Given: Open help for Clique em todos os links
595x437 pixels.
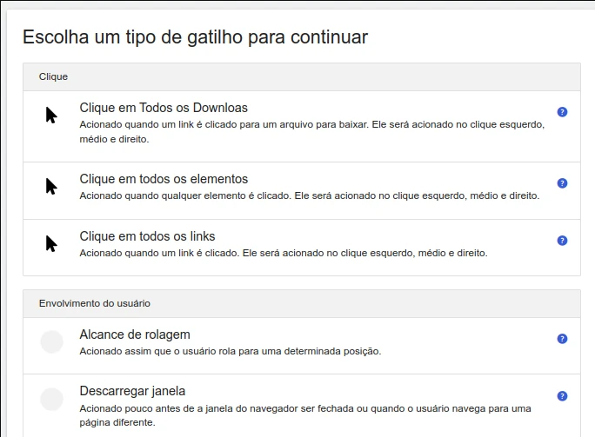Looking at the screenshot, I should coord(562,241).
